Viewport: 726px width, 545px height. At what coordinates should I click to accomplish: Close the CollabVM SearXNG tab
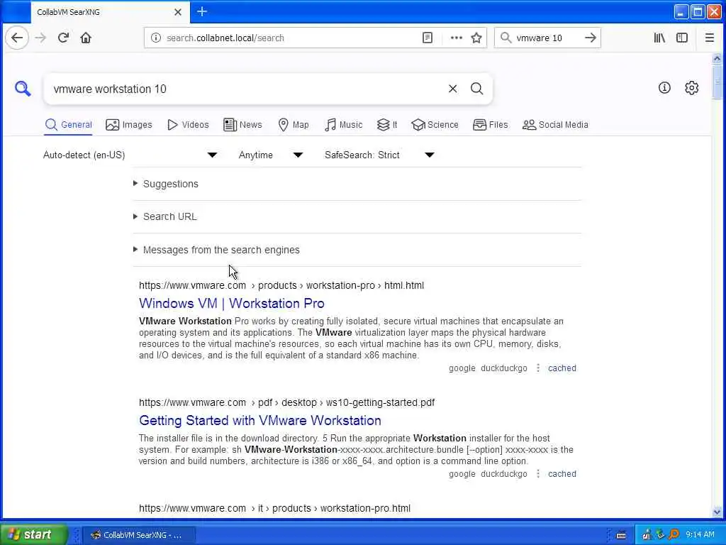pos(178,12)
